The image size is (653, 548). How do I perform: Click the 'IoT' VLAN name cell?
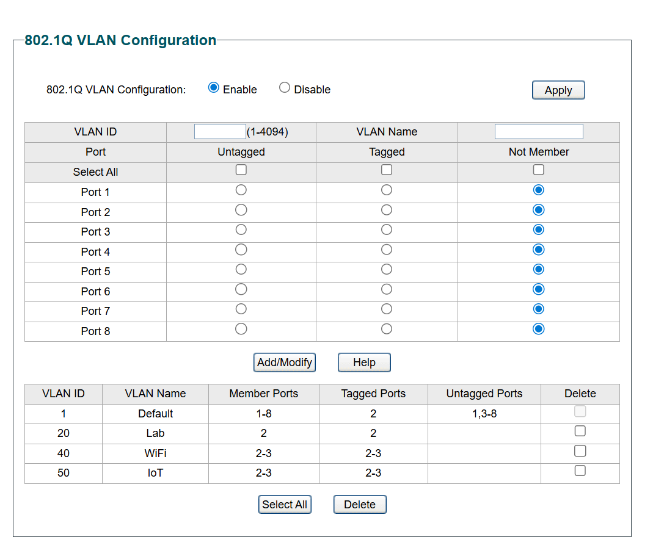click(155, 473)
